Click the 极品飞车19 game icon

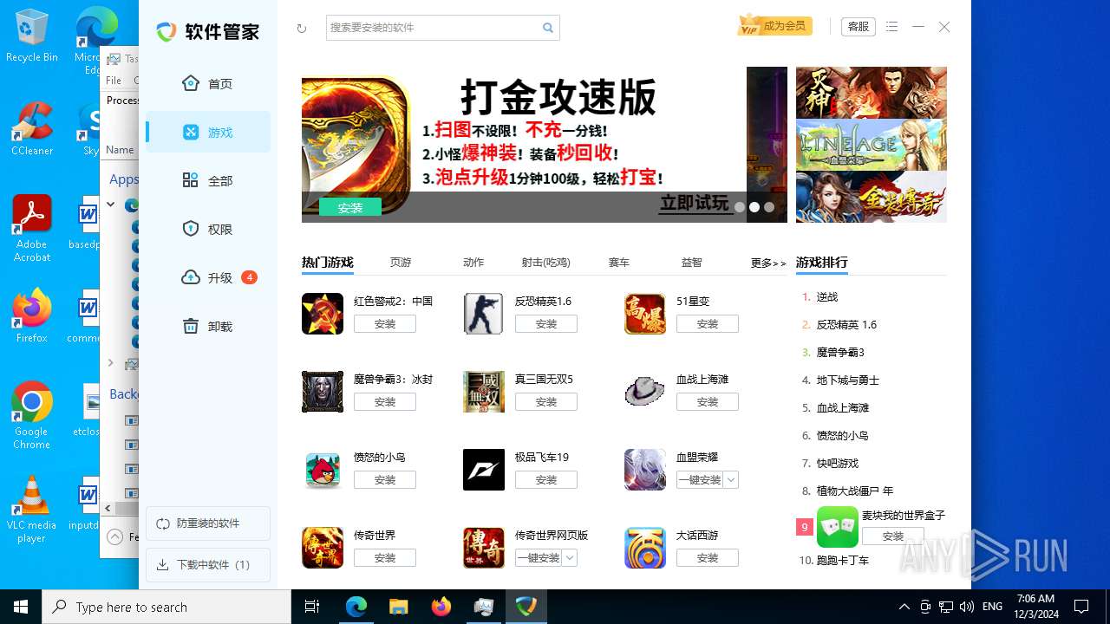484,470
